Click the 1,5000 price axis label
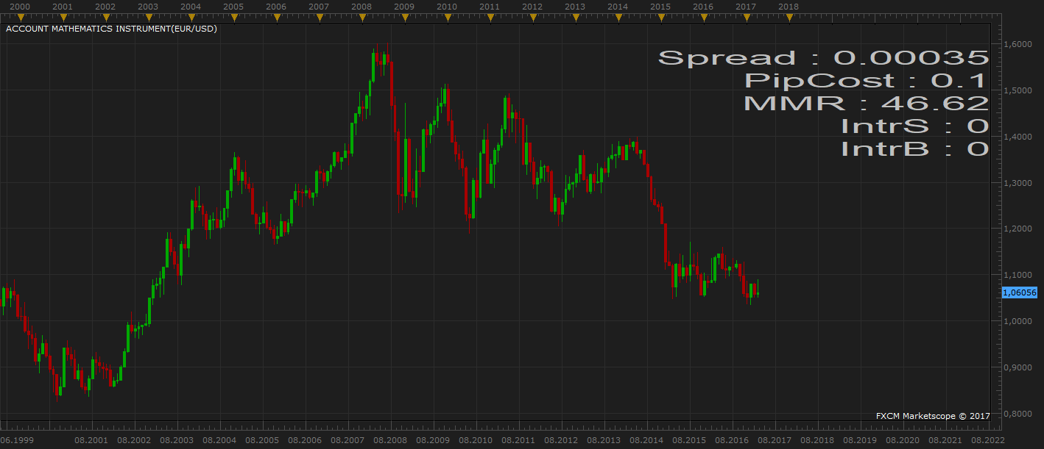1044x449 pixels. click(1017, 90)
